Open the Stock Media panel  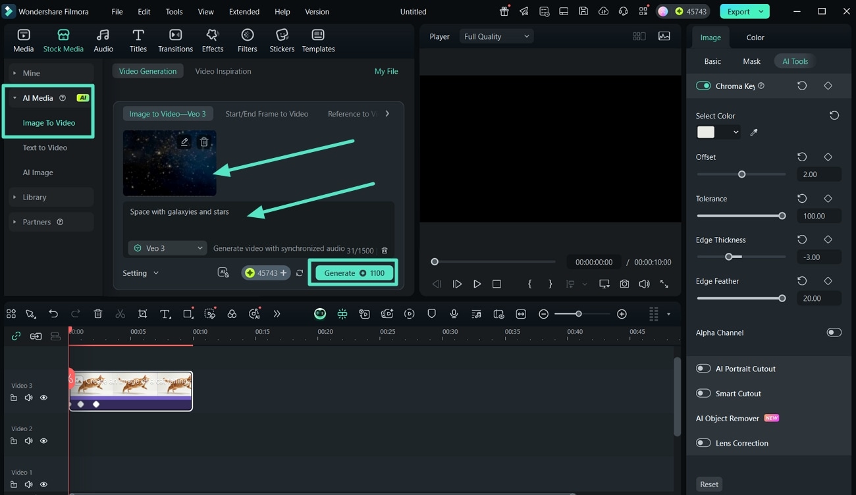pos(63,39)
